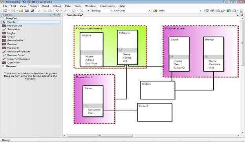Collapse the Patiserie compartment minus box
The height and width of the screenshot is (142, 245).
[x=121, y=50]
